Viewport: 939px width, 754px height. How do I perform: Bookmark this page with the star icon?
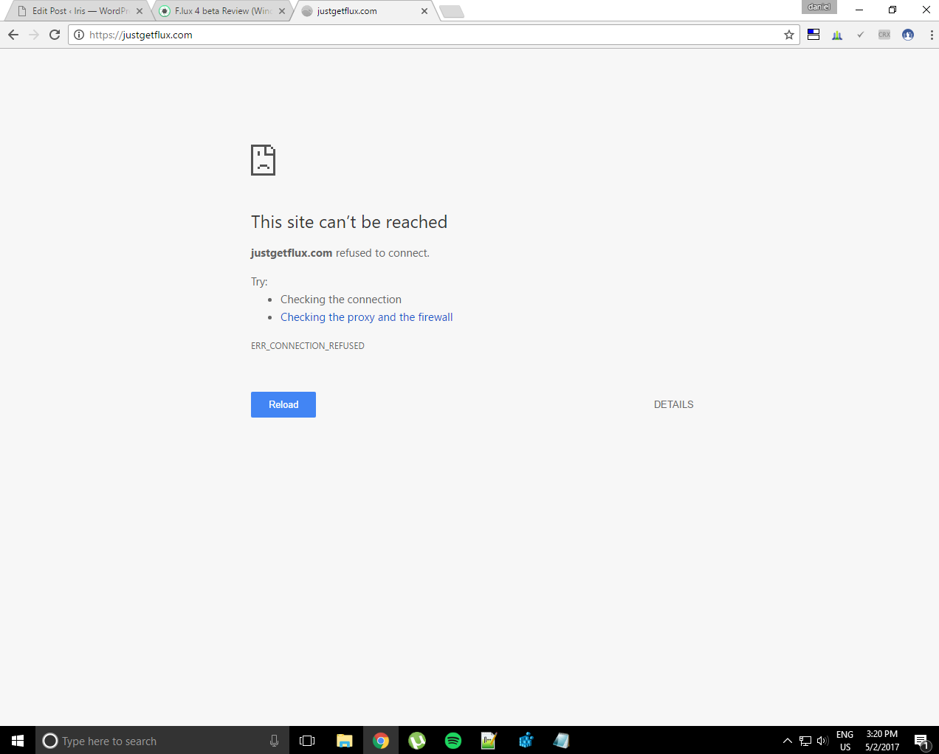pyautogui.click(x=789, y=35)
